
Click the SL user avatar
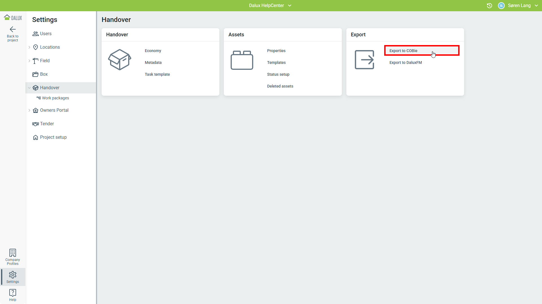pyautogui.click(x=501, y=6)
